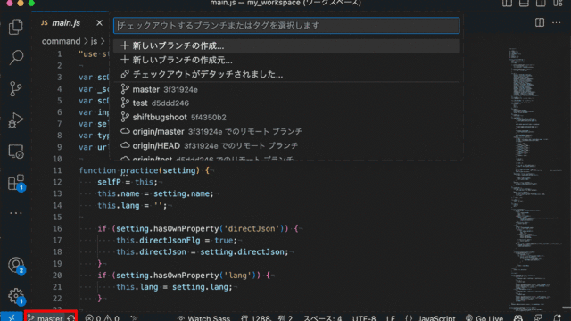The image size is (571, 321).
Task: Click Watch Sass in status bar
Action: (x=203, y=318)
